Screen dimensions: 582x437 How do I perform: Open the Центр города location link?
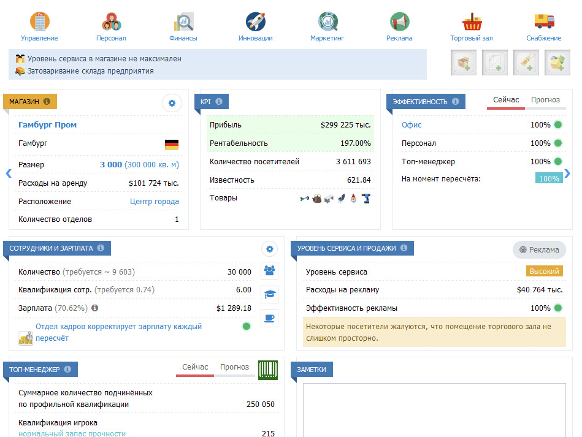pos(155,202)
